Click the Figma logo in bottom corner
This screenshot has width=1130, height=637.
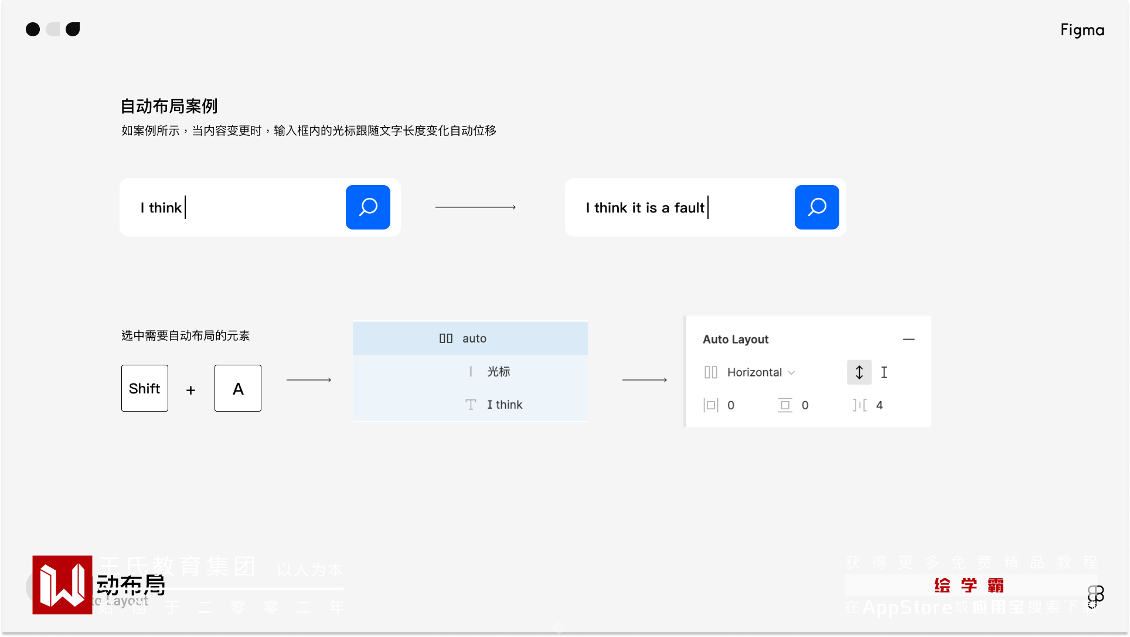(1095, 595)
